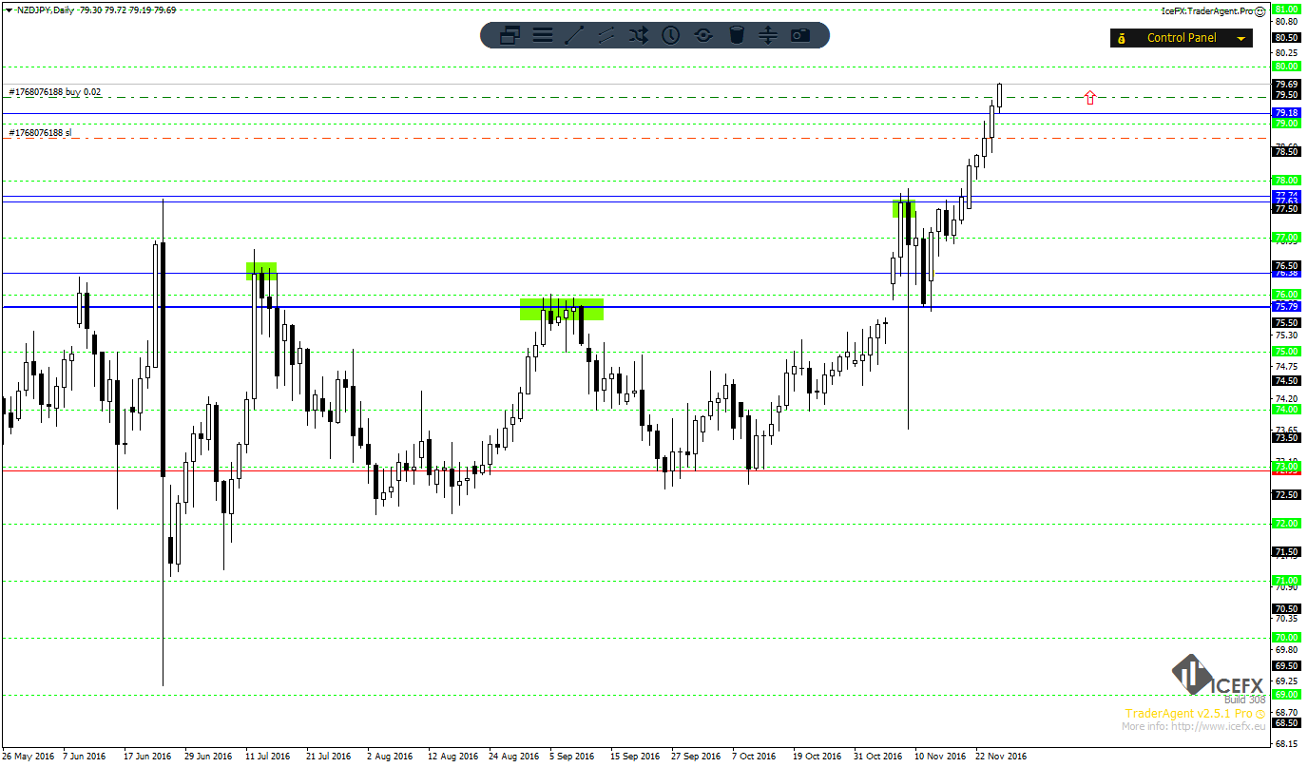Click the green highlight box near 11 Jul 2016

261,271
